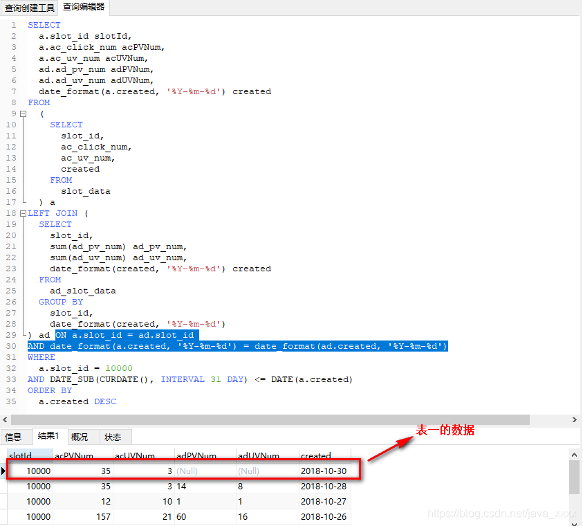Click the FROM keyword on line 8

click(x=39, y=102)
